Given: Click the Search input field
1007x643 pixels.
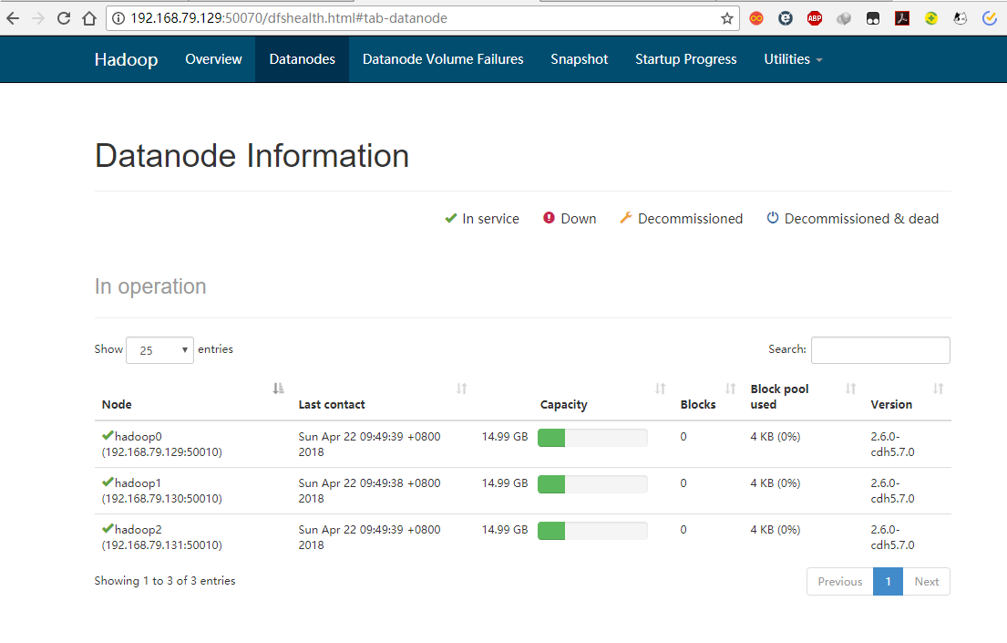Looking at the screenshot, I should click(879, 350).
